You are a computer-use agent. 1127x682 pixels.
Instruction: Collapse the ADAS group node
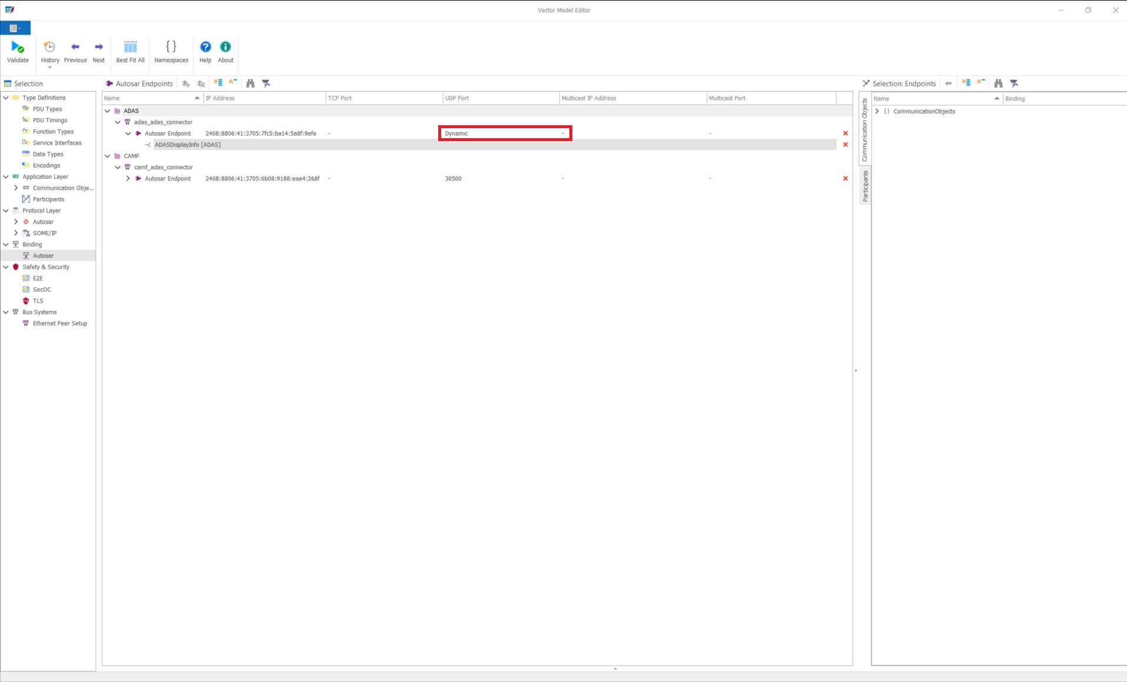tap(108, 111)
